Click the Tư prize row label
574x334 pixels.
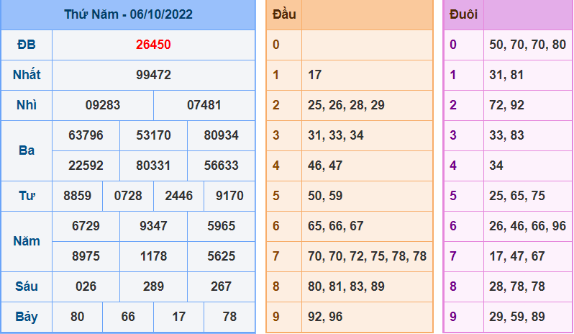[27, 196]
